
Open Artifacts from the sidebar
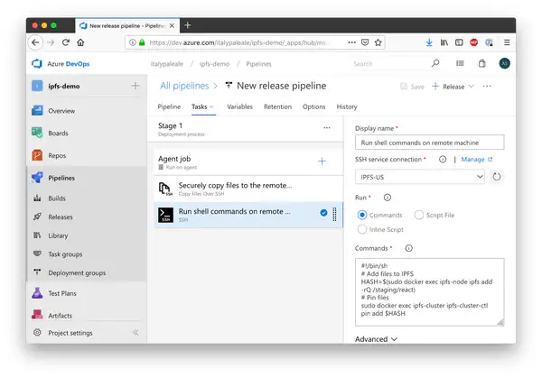(x=37, y=316)
